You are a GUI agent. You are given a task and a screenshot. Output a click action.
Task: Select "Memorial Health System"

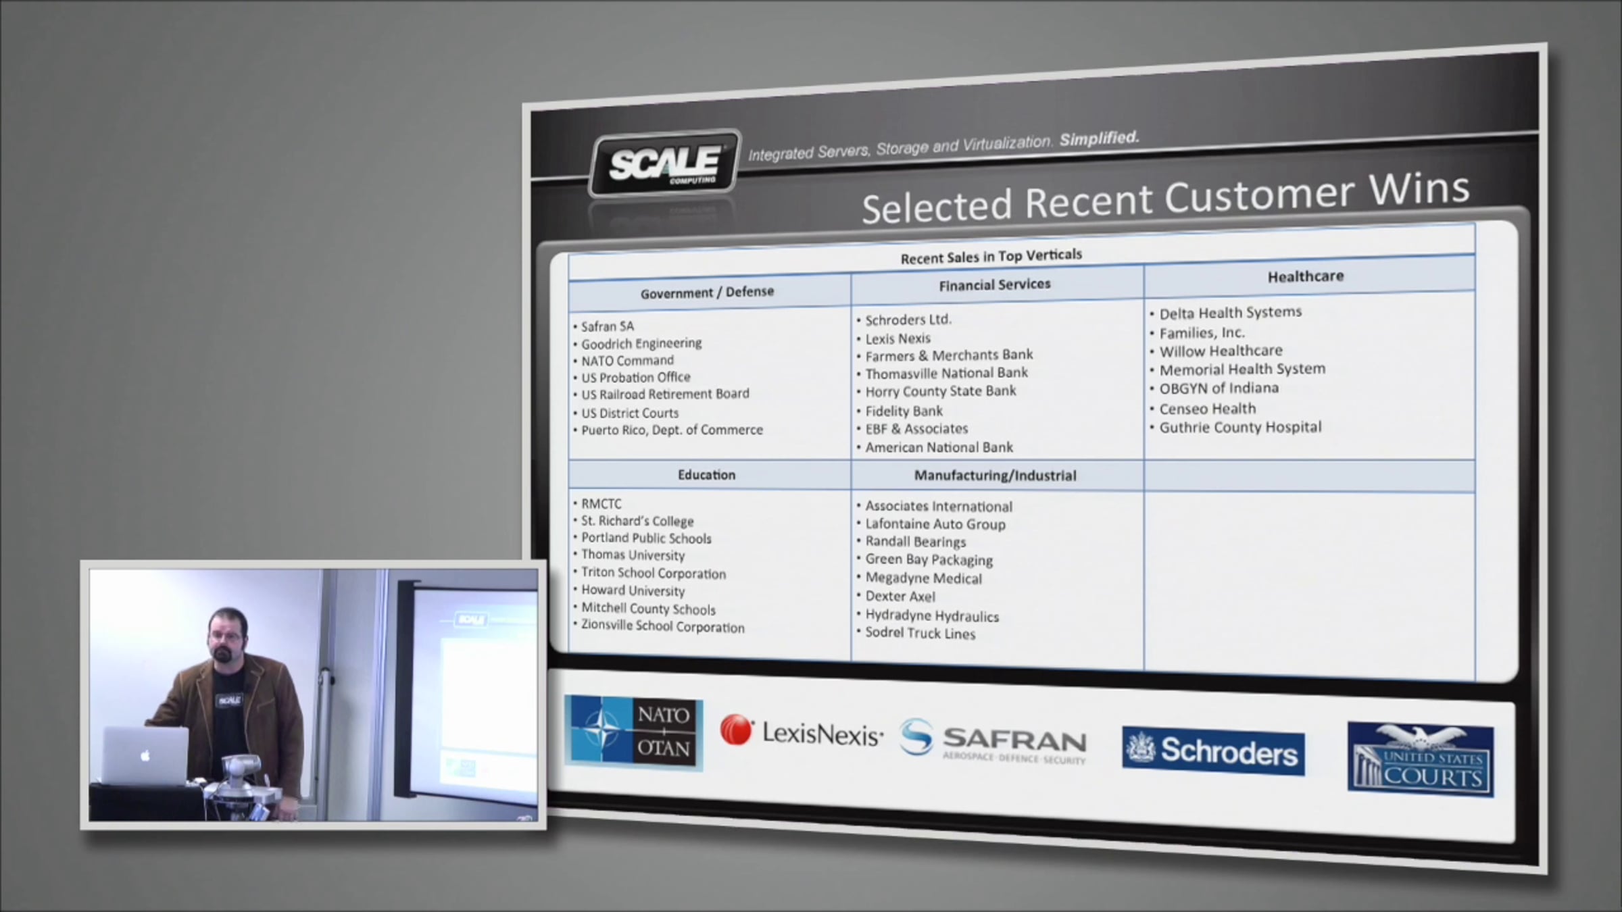(x=1242, y=370)
